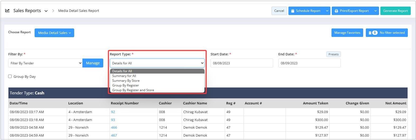Click the Manage Favorites button
416x140 pixels.
click(x=347, y=33)
